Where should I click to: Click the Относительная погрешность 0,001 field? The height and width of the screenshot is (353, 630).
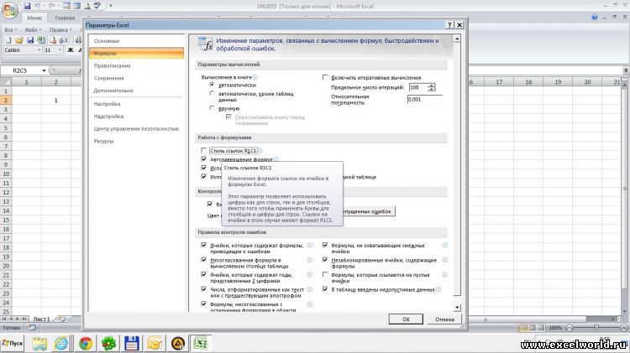[x=425, y=99]
